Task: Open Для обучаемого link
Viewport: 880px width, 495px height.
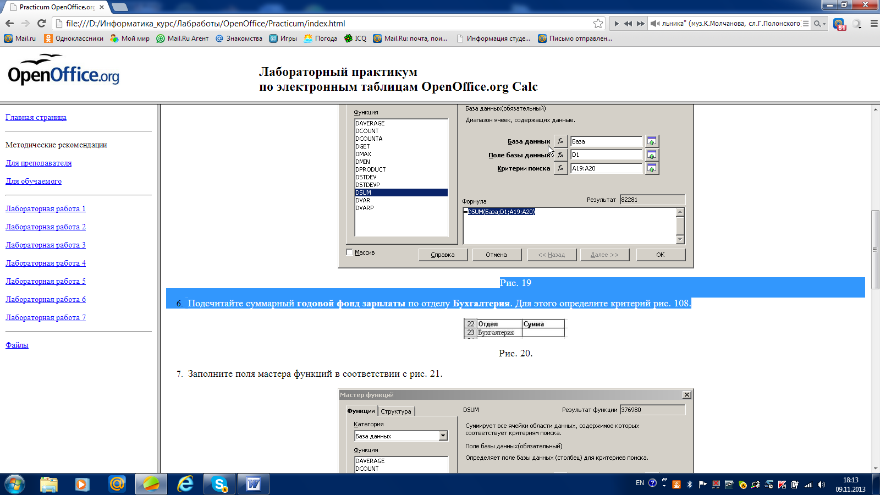Action: (34, 181)
